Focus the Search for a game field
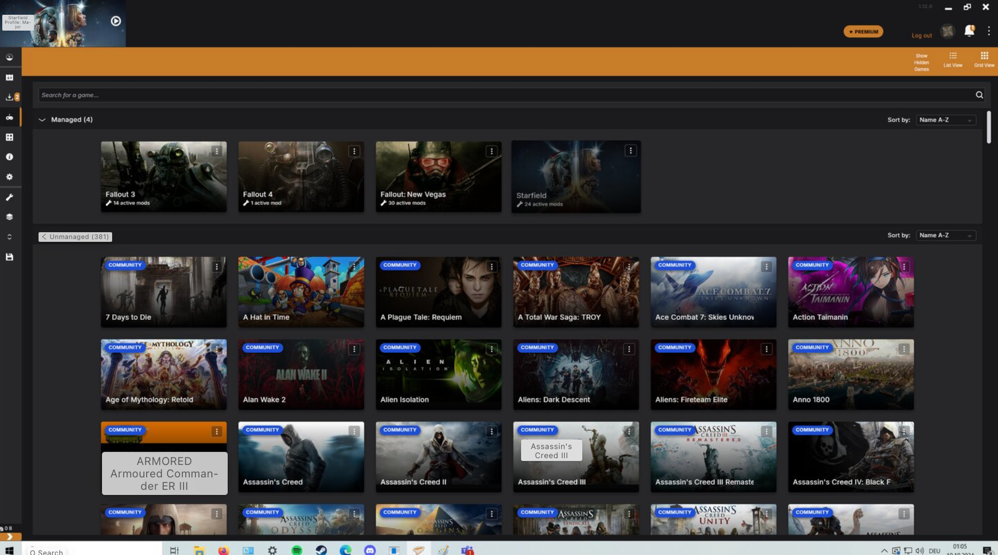This screenshot has height=555, width=998. (505, 95)
